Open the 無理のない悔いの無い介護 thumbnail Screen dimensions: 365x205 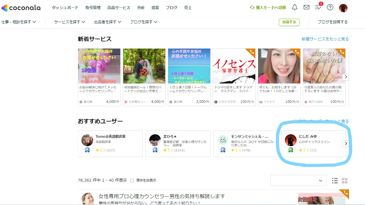coord(324,66)
